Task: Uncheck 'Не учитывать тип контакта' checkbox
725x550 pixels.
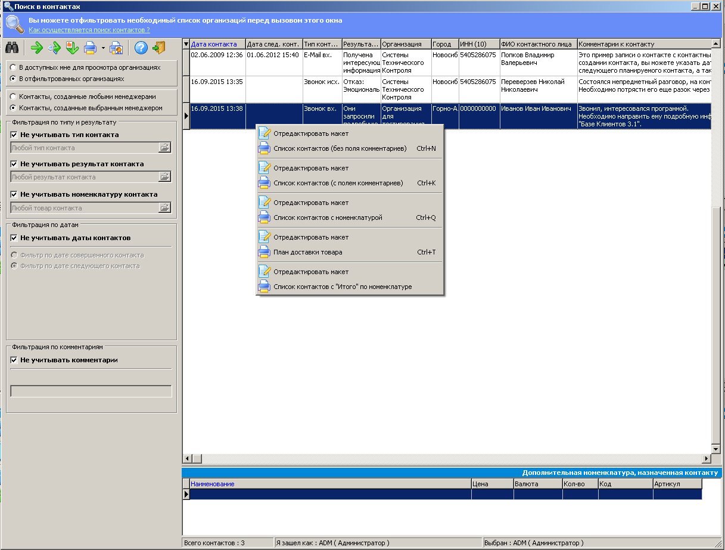Action: [x=14, y=135]
